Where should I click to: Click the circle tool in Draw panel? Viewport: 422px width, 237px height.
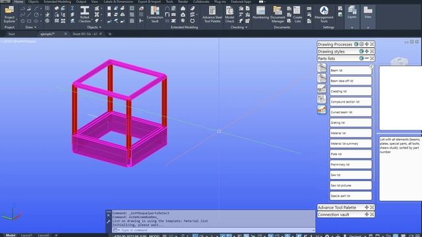click(x=36, y=14)
